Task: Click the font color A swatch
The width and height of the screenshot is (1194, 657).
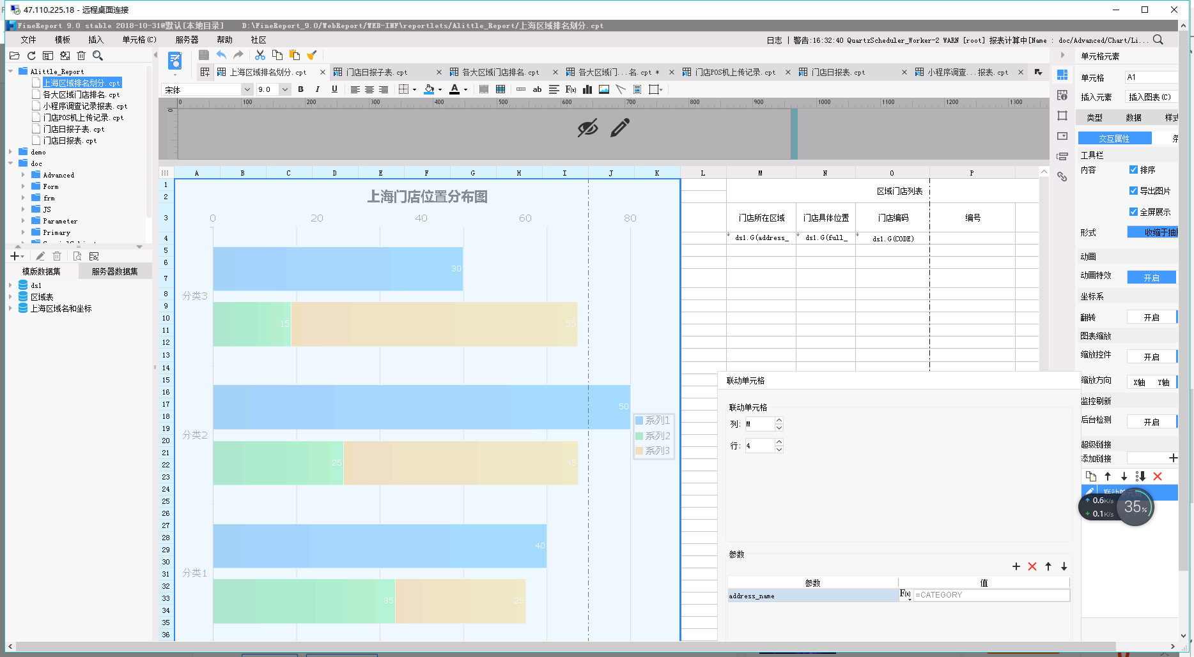Action: 454,89
